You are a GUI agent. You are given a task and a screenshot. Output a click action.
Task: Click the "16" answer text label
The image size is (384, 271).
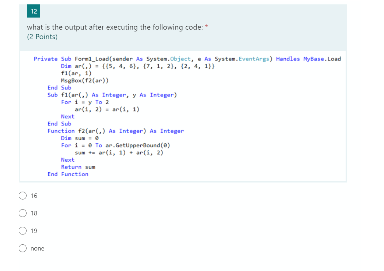(x=34, y=196)
